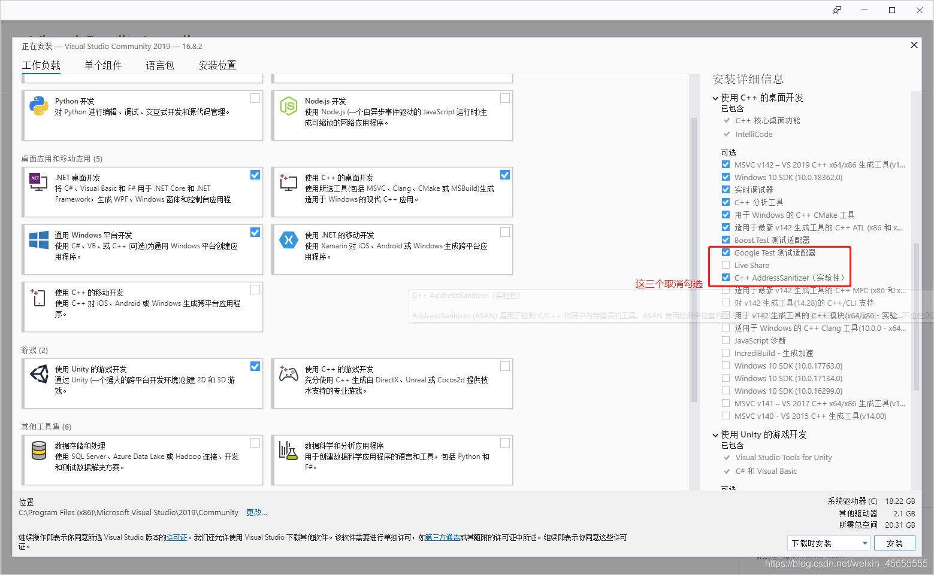This screenshot has height=575, width=934.
Task: Click the installation path C:\Program Files (x86) text
Action: [128, 513]
